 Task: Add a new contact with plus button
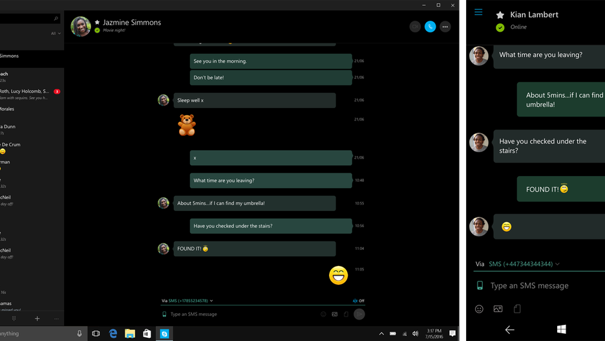(x=37, y=318)
